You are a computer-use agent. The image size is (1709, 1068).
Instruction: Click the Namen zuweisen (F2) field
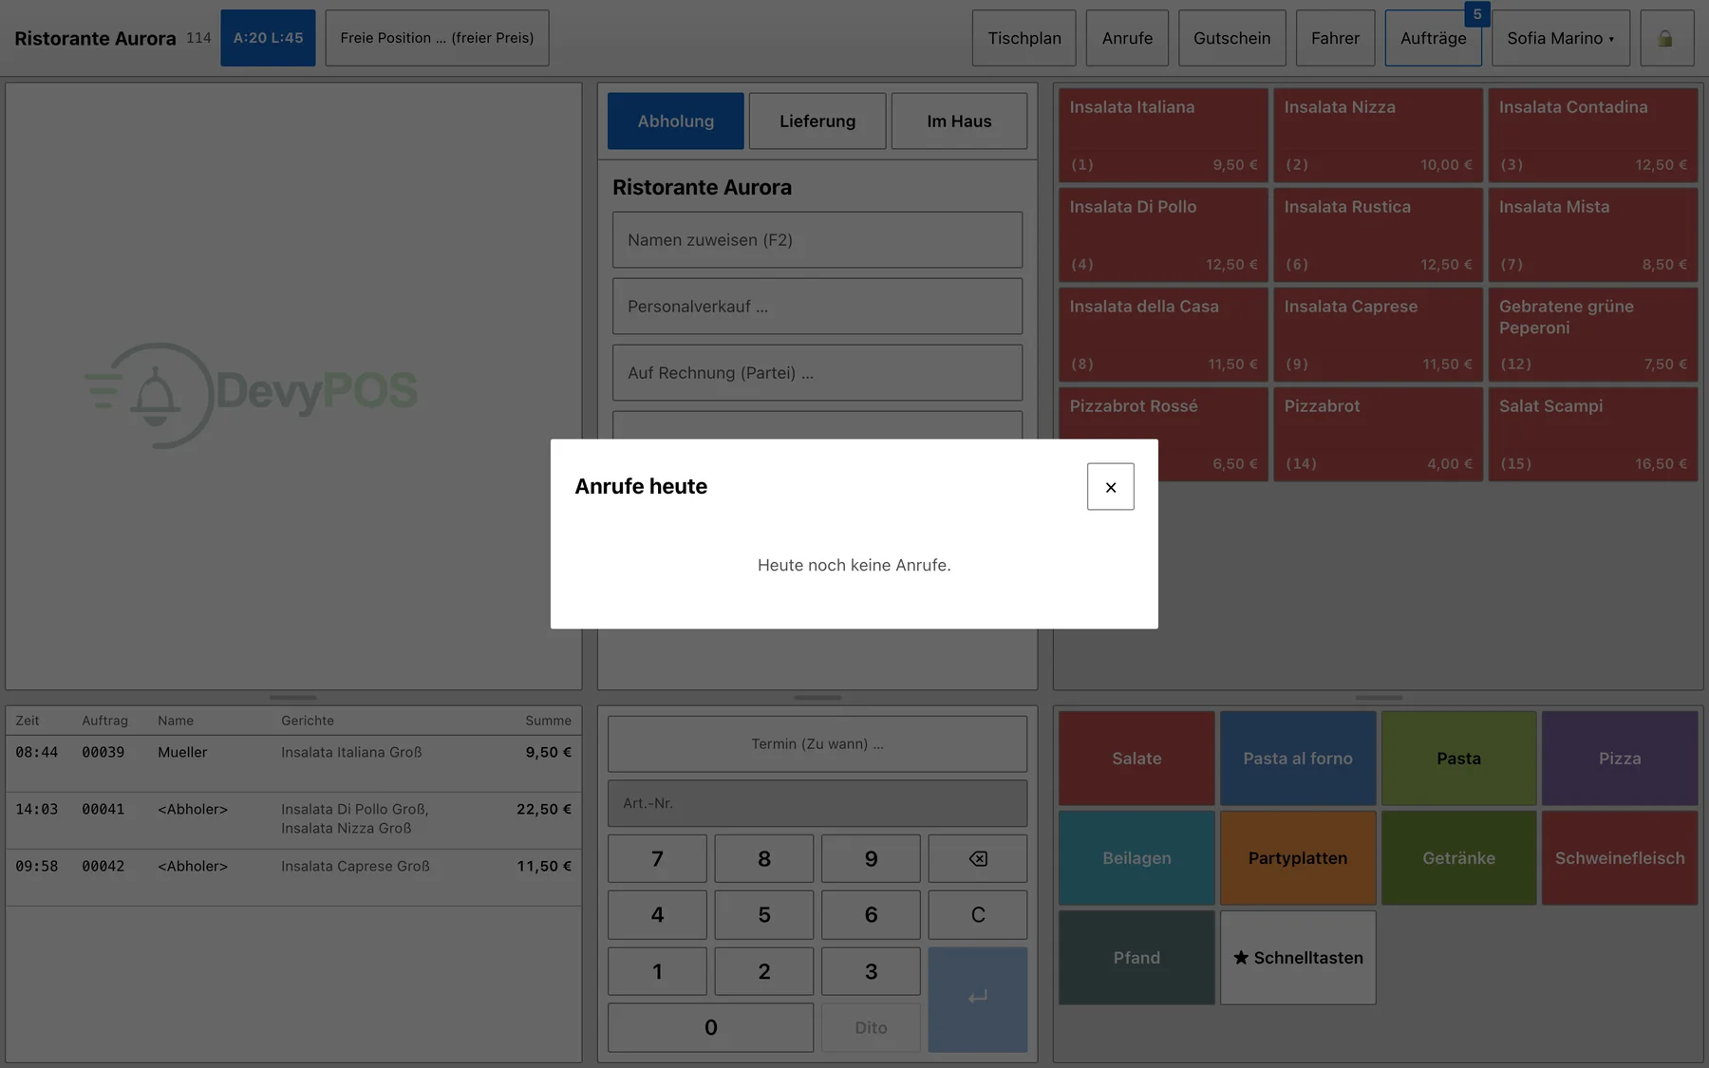pos(817,239)
